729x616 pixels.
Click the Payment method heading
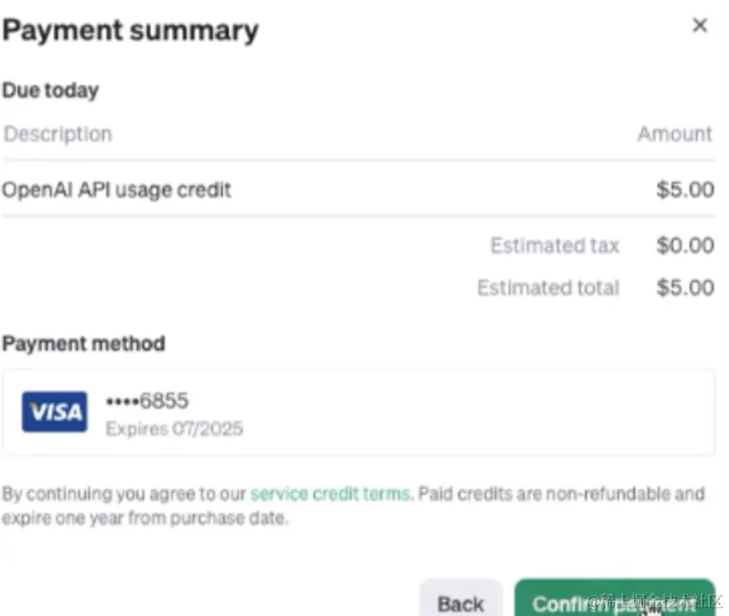pyautogui.click(x=84, y=344)
